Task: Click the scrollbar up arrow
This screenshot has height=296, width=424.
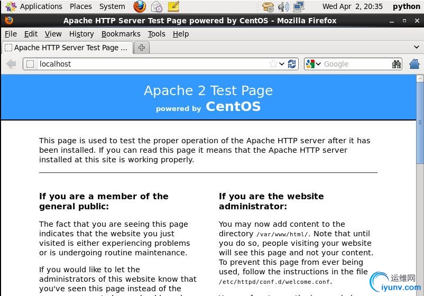Action: click(420, 79)
